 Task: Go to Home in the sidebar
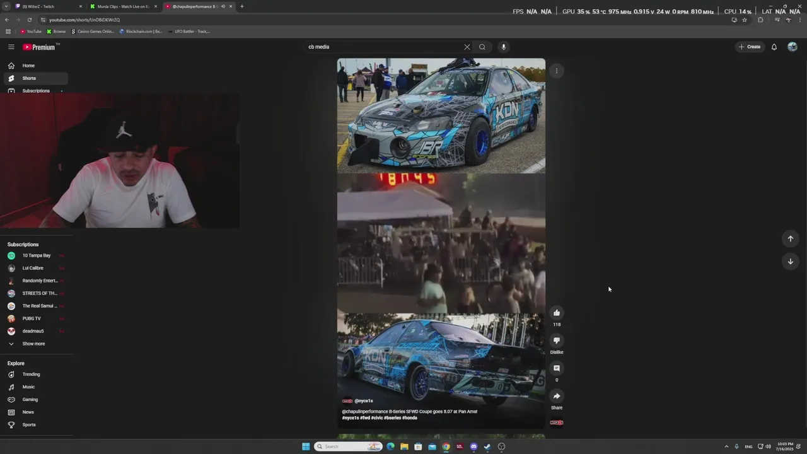point(35,66)
